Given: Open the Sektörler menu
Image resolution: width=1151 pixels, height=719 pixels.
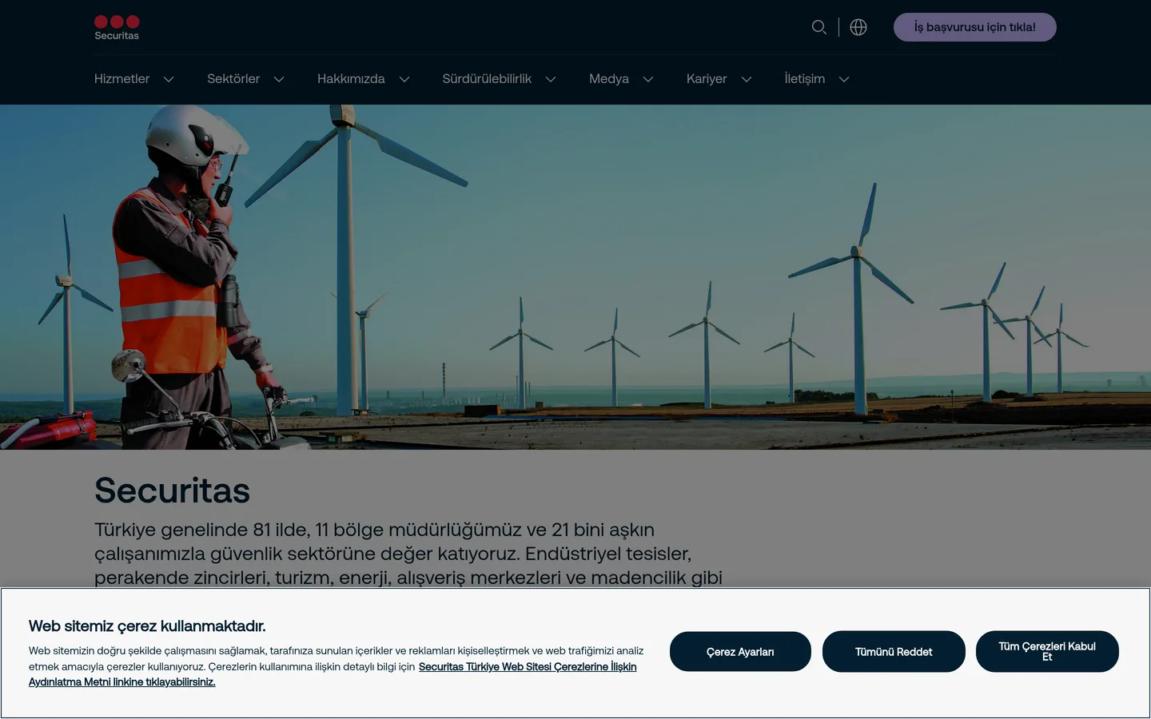Looking at the screenshot, I should point(233,79).
